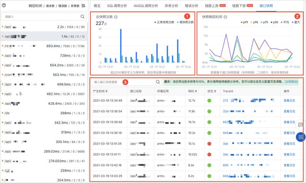This screenshot has height=183, width=306.
Task: Switch to the 异常分析 tab
Action: (x=171, y=6)
